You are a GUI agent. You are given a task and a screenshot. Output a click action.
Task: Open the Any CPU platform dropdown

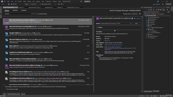36,4
